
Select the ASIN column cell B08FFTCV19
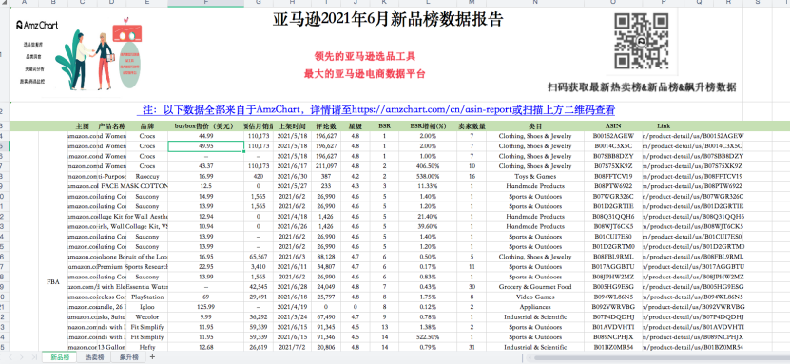click(613, 176)
